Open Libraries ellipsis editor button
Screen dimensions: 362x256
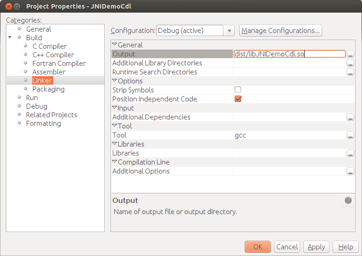pyautogui.click(x=350, y=153)
